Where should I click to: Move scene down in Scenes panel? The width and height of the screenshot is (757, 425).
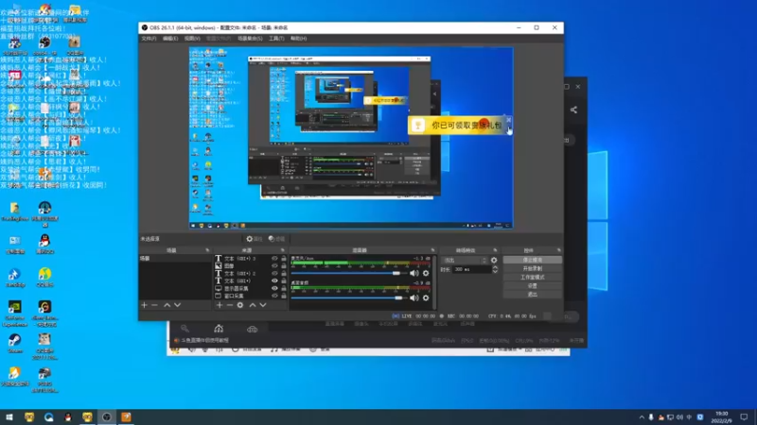pos(177,305)
